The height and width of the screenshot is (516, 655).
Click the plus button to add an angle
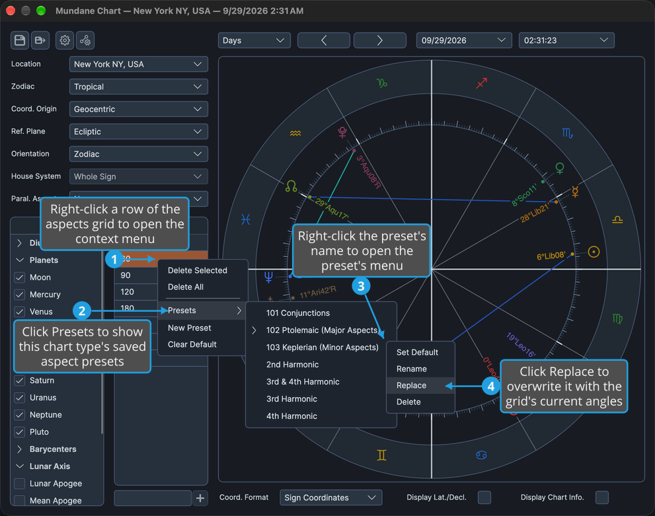point(200,498)
